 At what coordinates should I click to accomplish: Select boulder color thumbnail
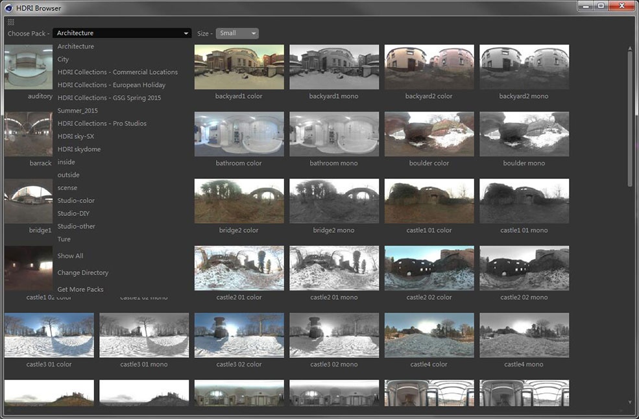point(429,134)
